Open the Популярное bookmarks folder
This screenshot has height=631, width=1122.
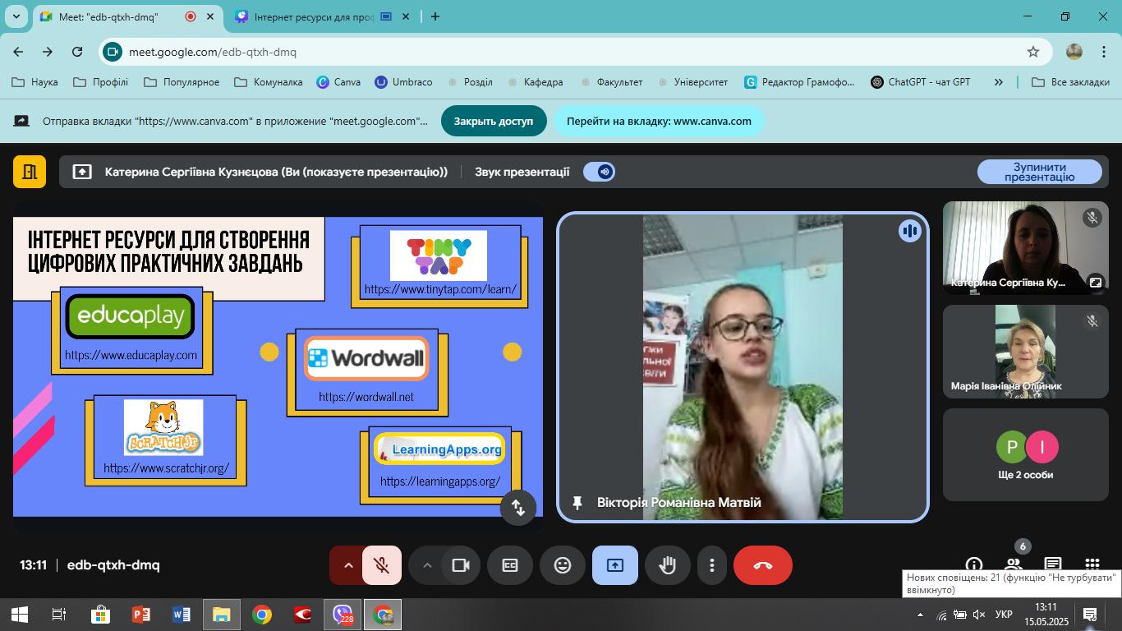(x=182, y=82)
